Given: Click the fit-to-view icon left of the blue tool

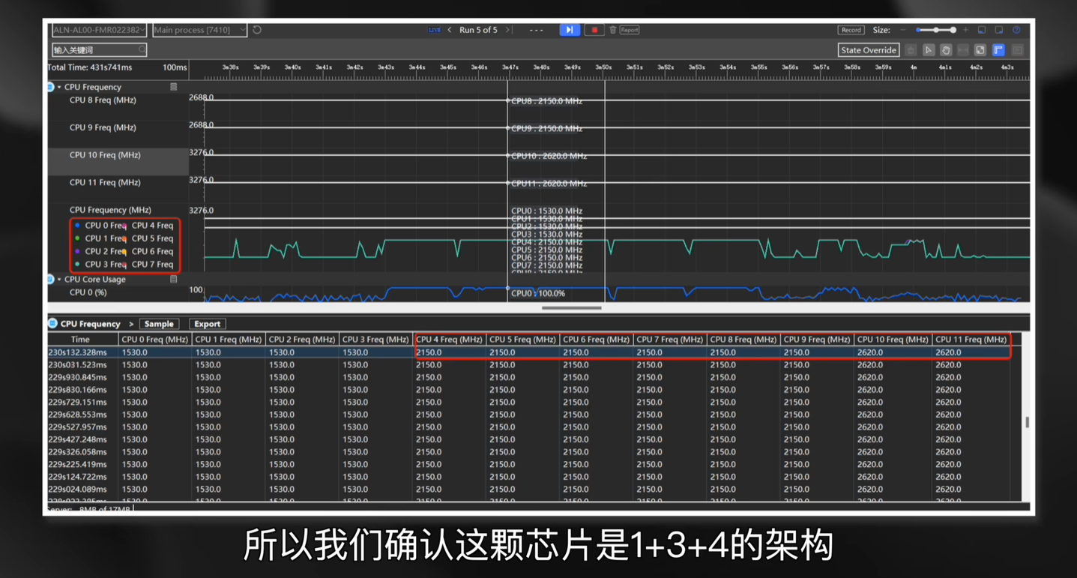Looking at the screenshot, I should pyautogui.click(x=980, y=50).
